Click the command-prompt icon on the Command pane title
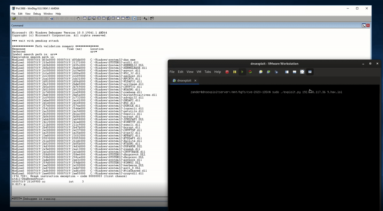Viewport: 383px width, 211px height. (364, 25)
